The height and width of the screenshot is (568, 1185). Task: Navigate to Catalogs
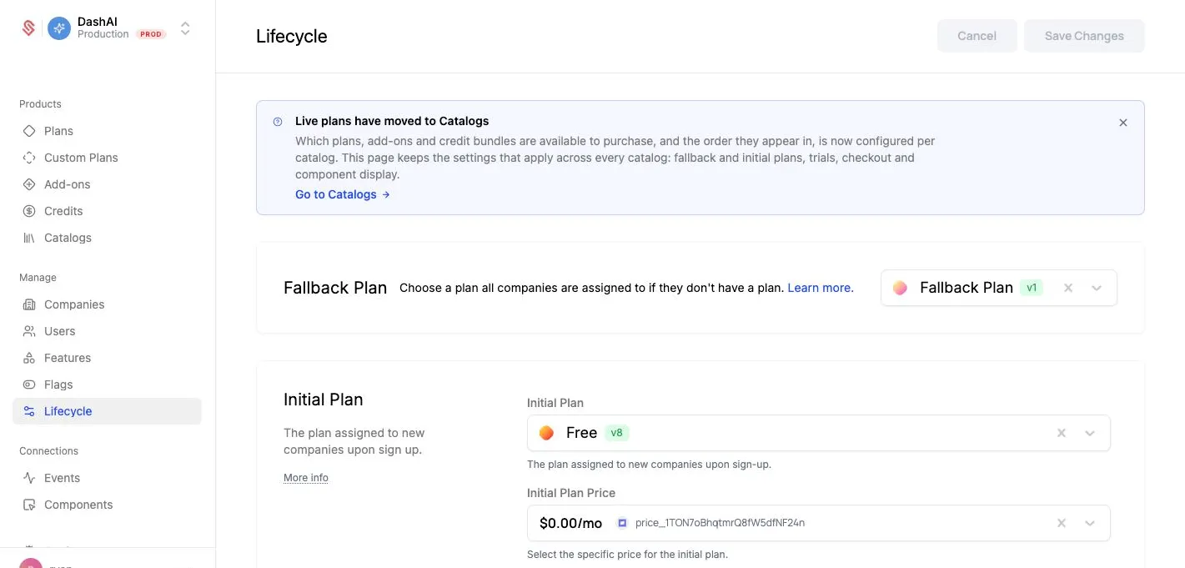(x=107, y=238)
